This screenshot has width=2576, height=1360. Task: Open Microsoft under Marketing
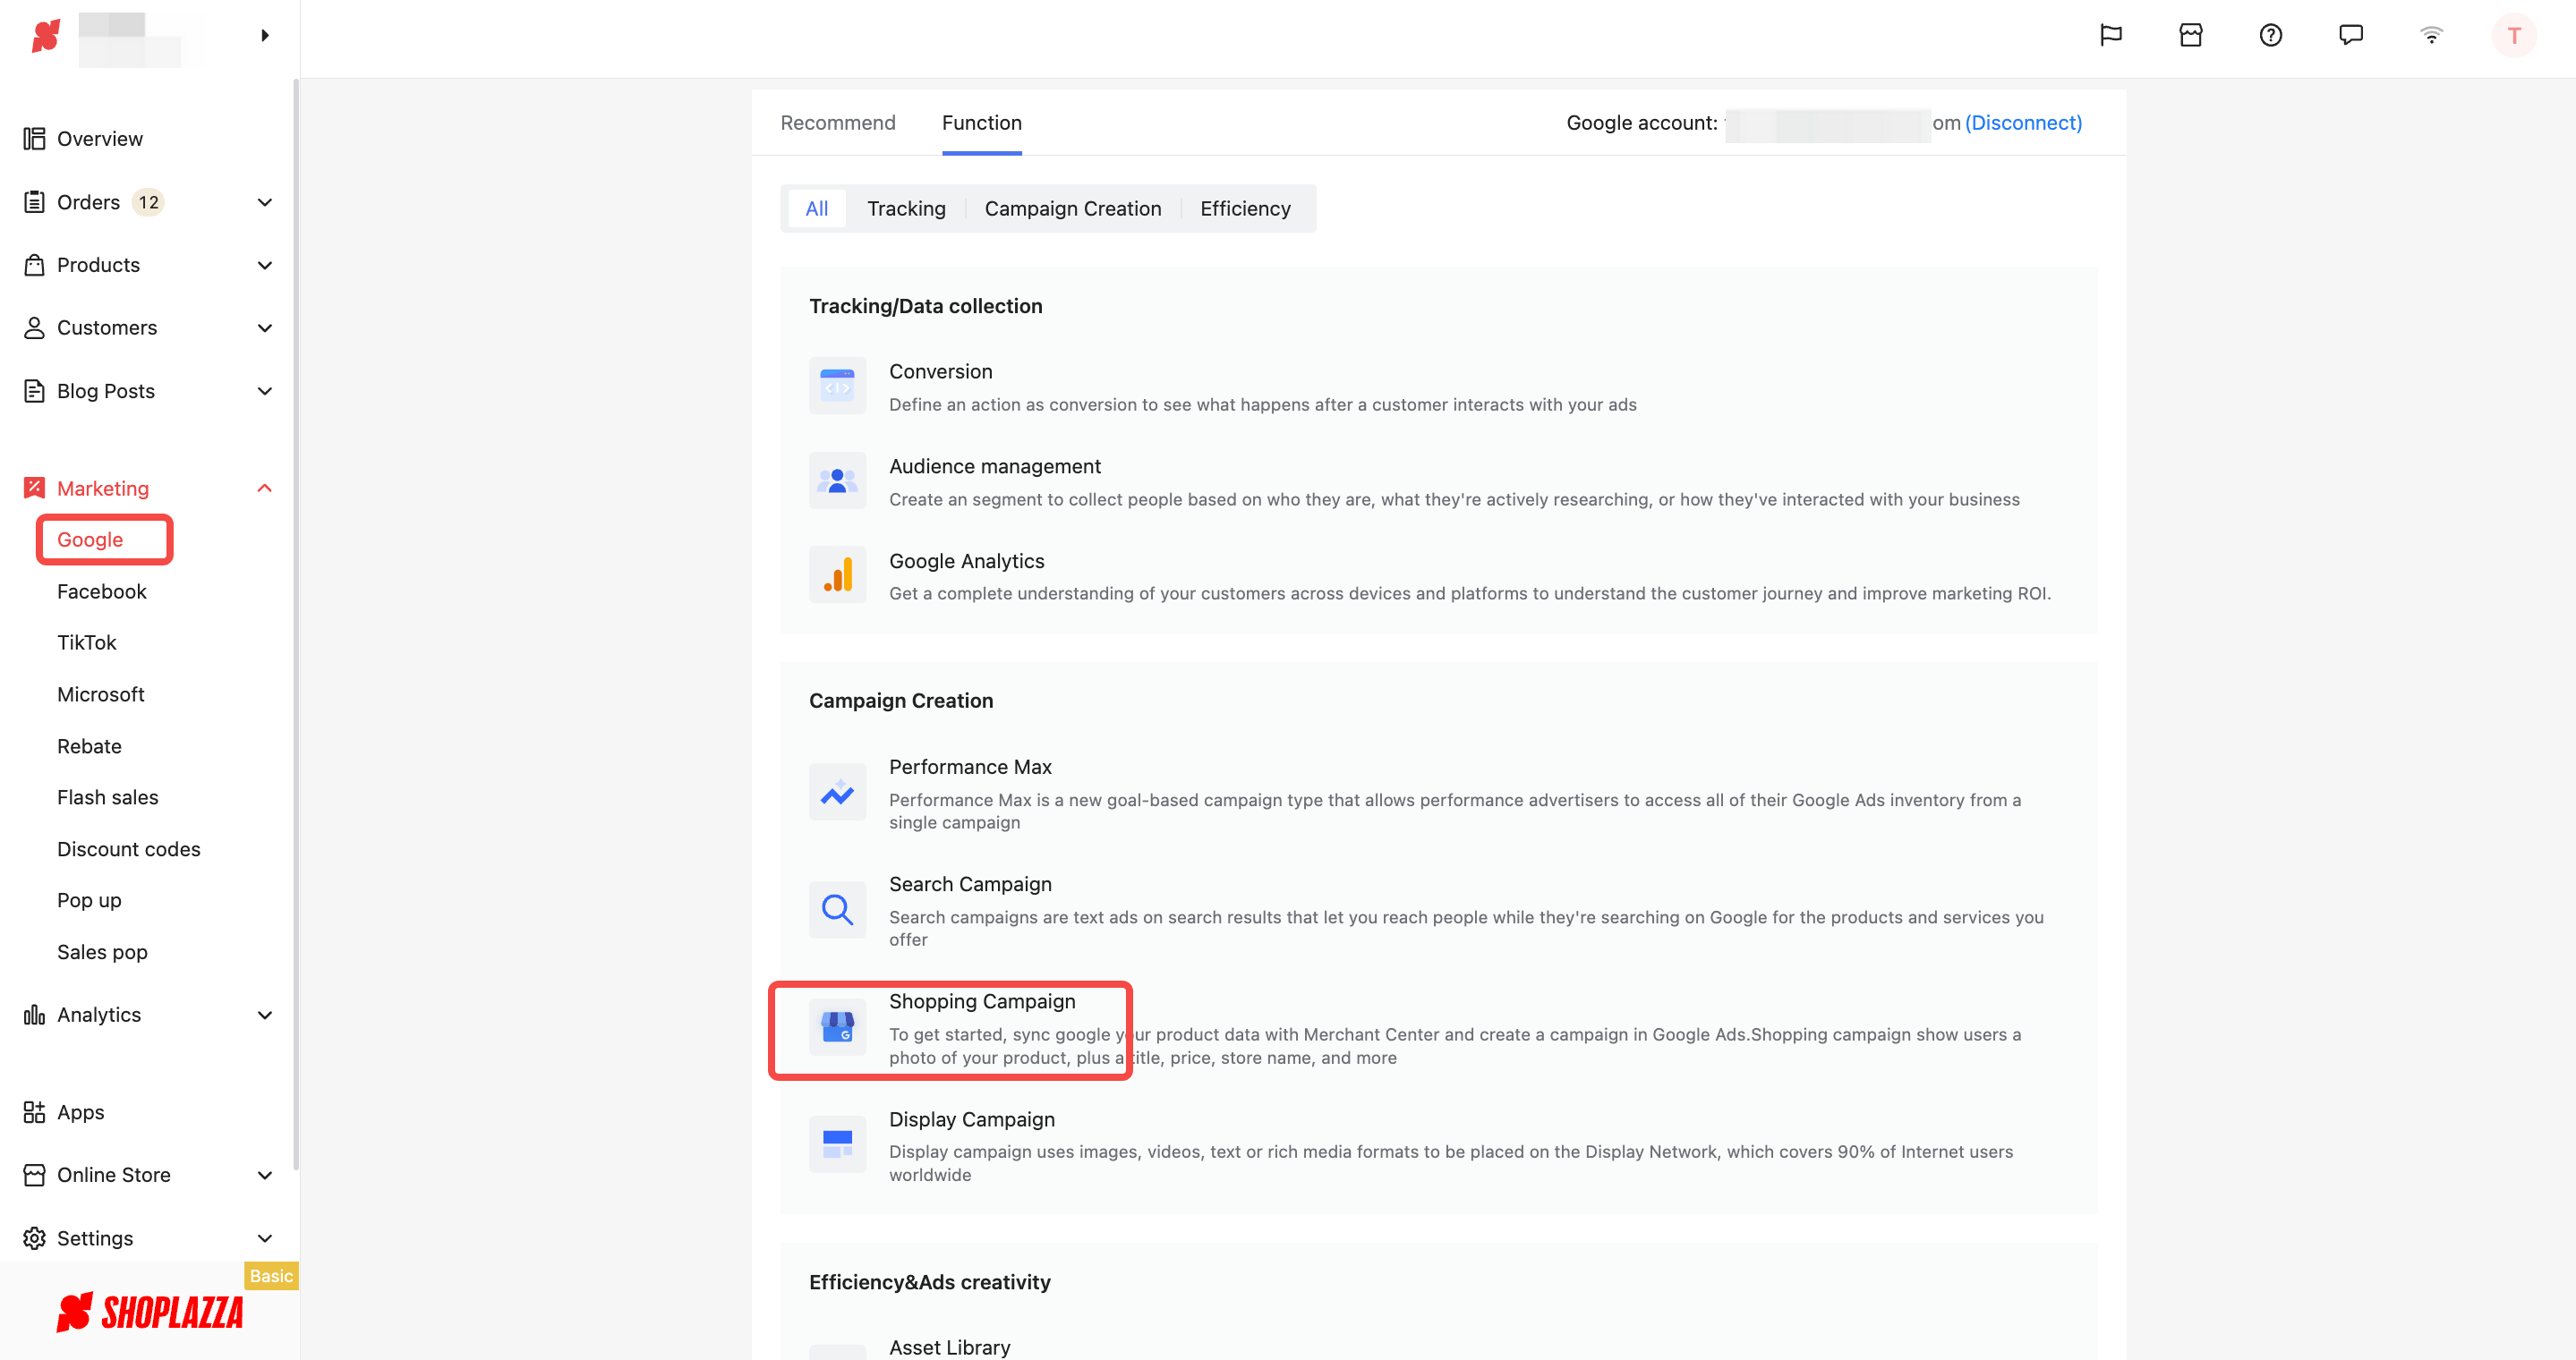point(101,694)
